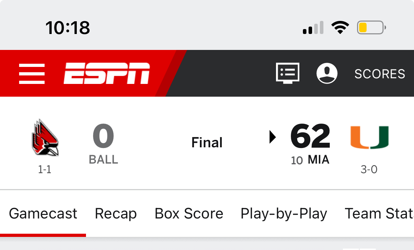Tap the Final game status
Screen dimensions: 414x250
point(207,142)
